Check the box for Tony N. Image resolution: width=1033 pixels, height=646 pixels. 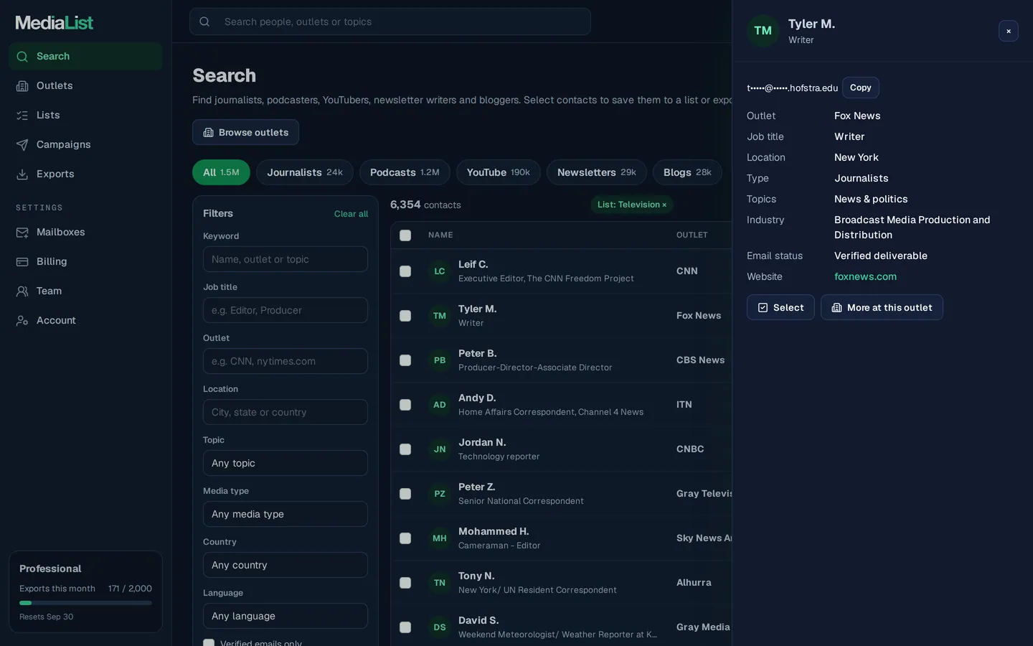click(x=405, y=583)
